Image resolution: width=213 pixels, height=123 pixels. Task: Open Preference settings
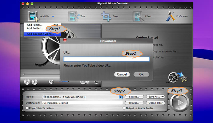tap(177, 16)
